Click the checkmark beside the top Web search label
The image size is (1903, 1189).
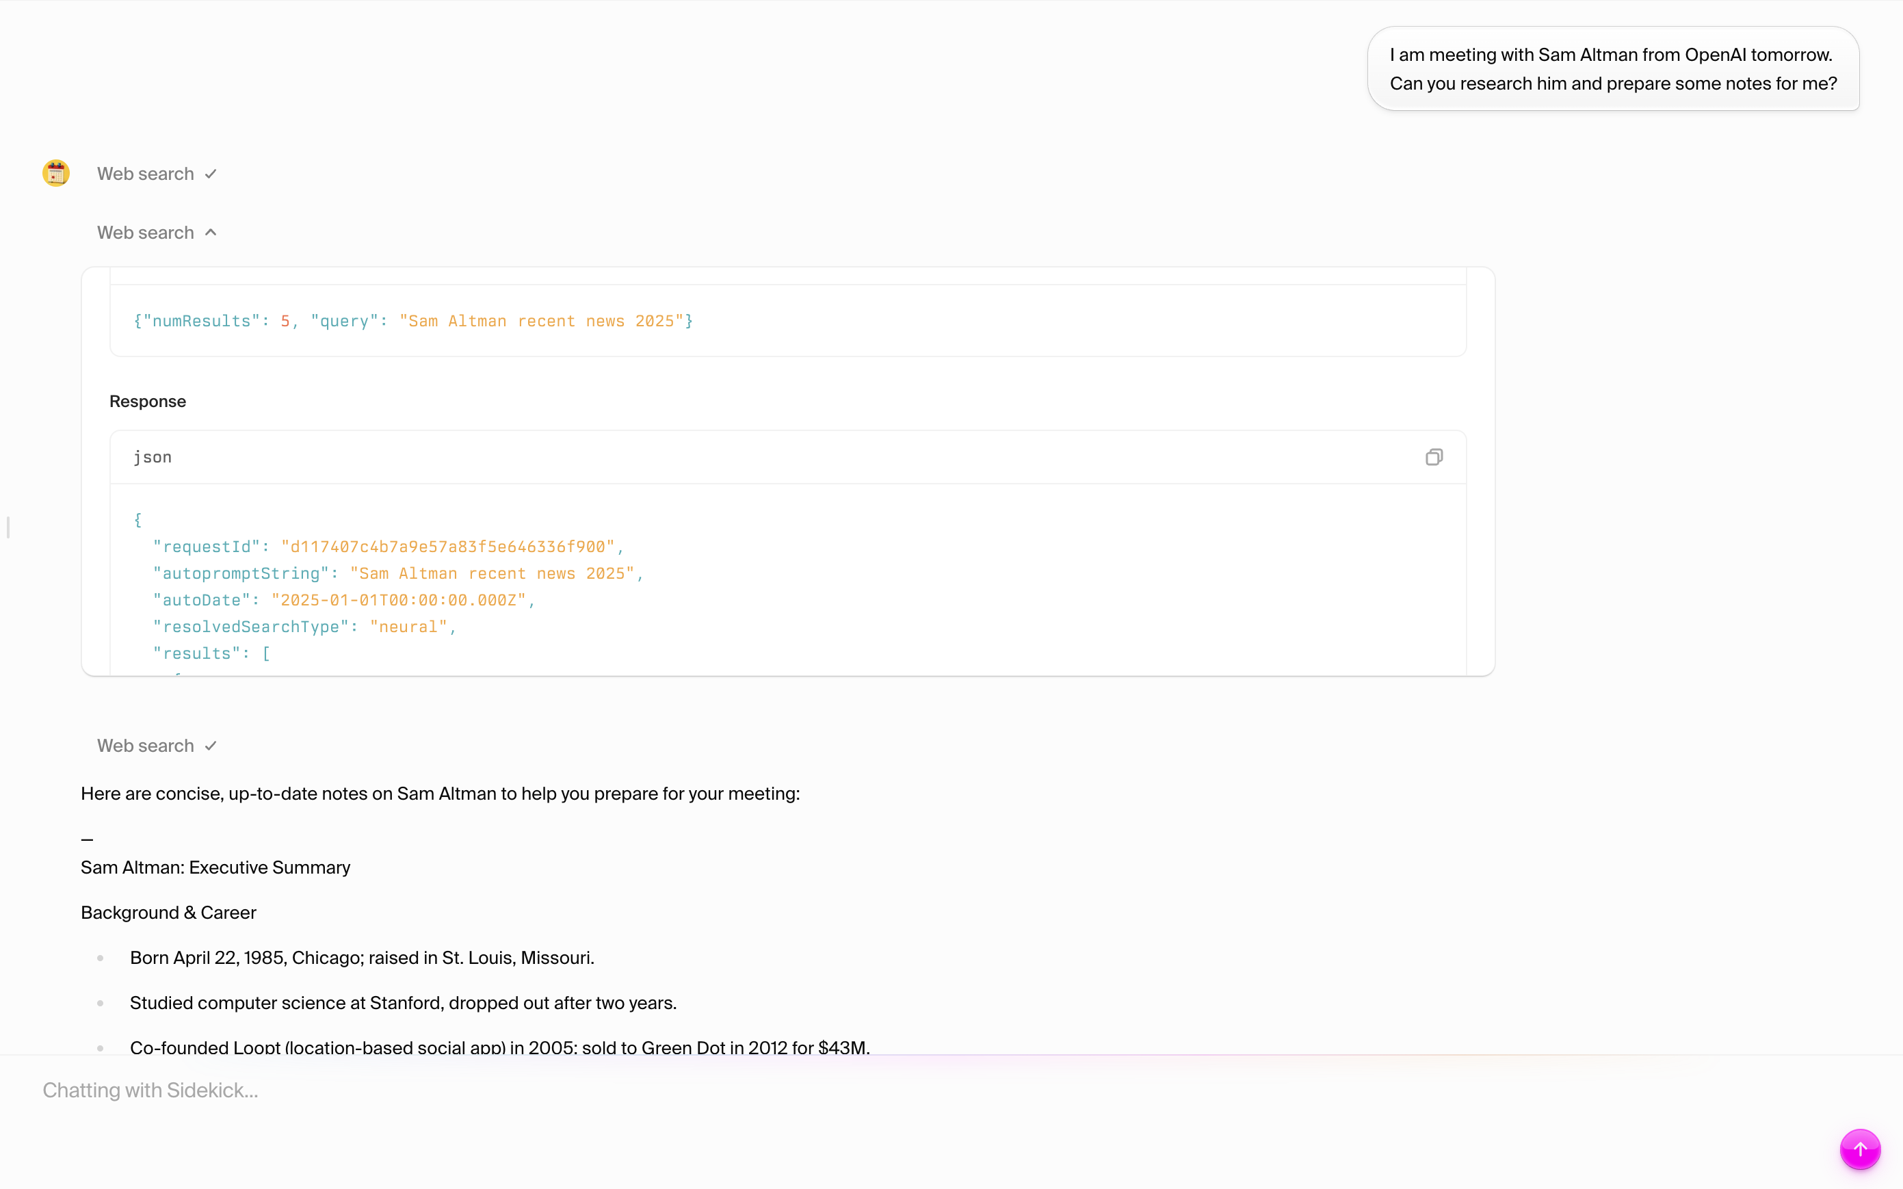point(210,173)
